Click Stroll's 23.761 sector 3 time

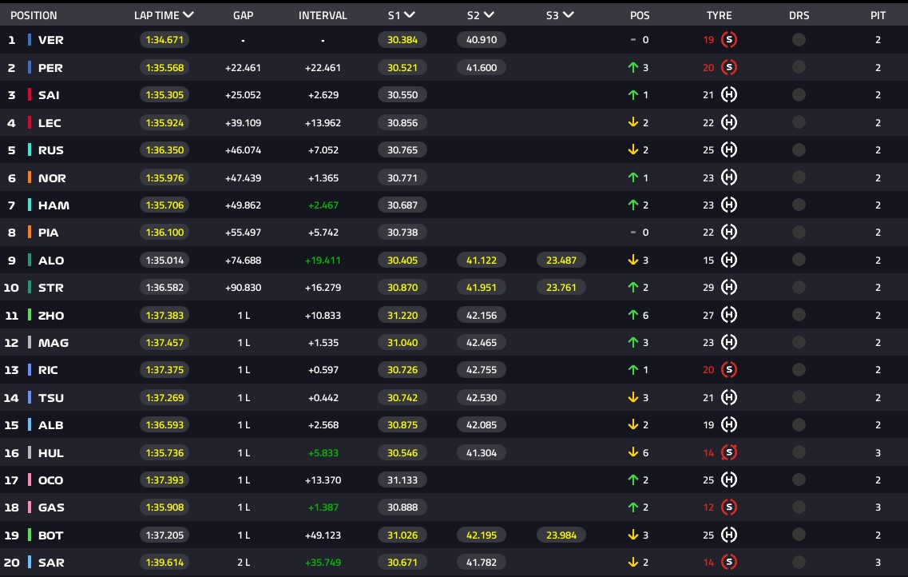(x=561, y=288)
